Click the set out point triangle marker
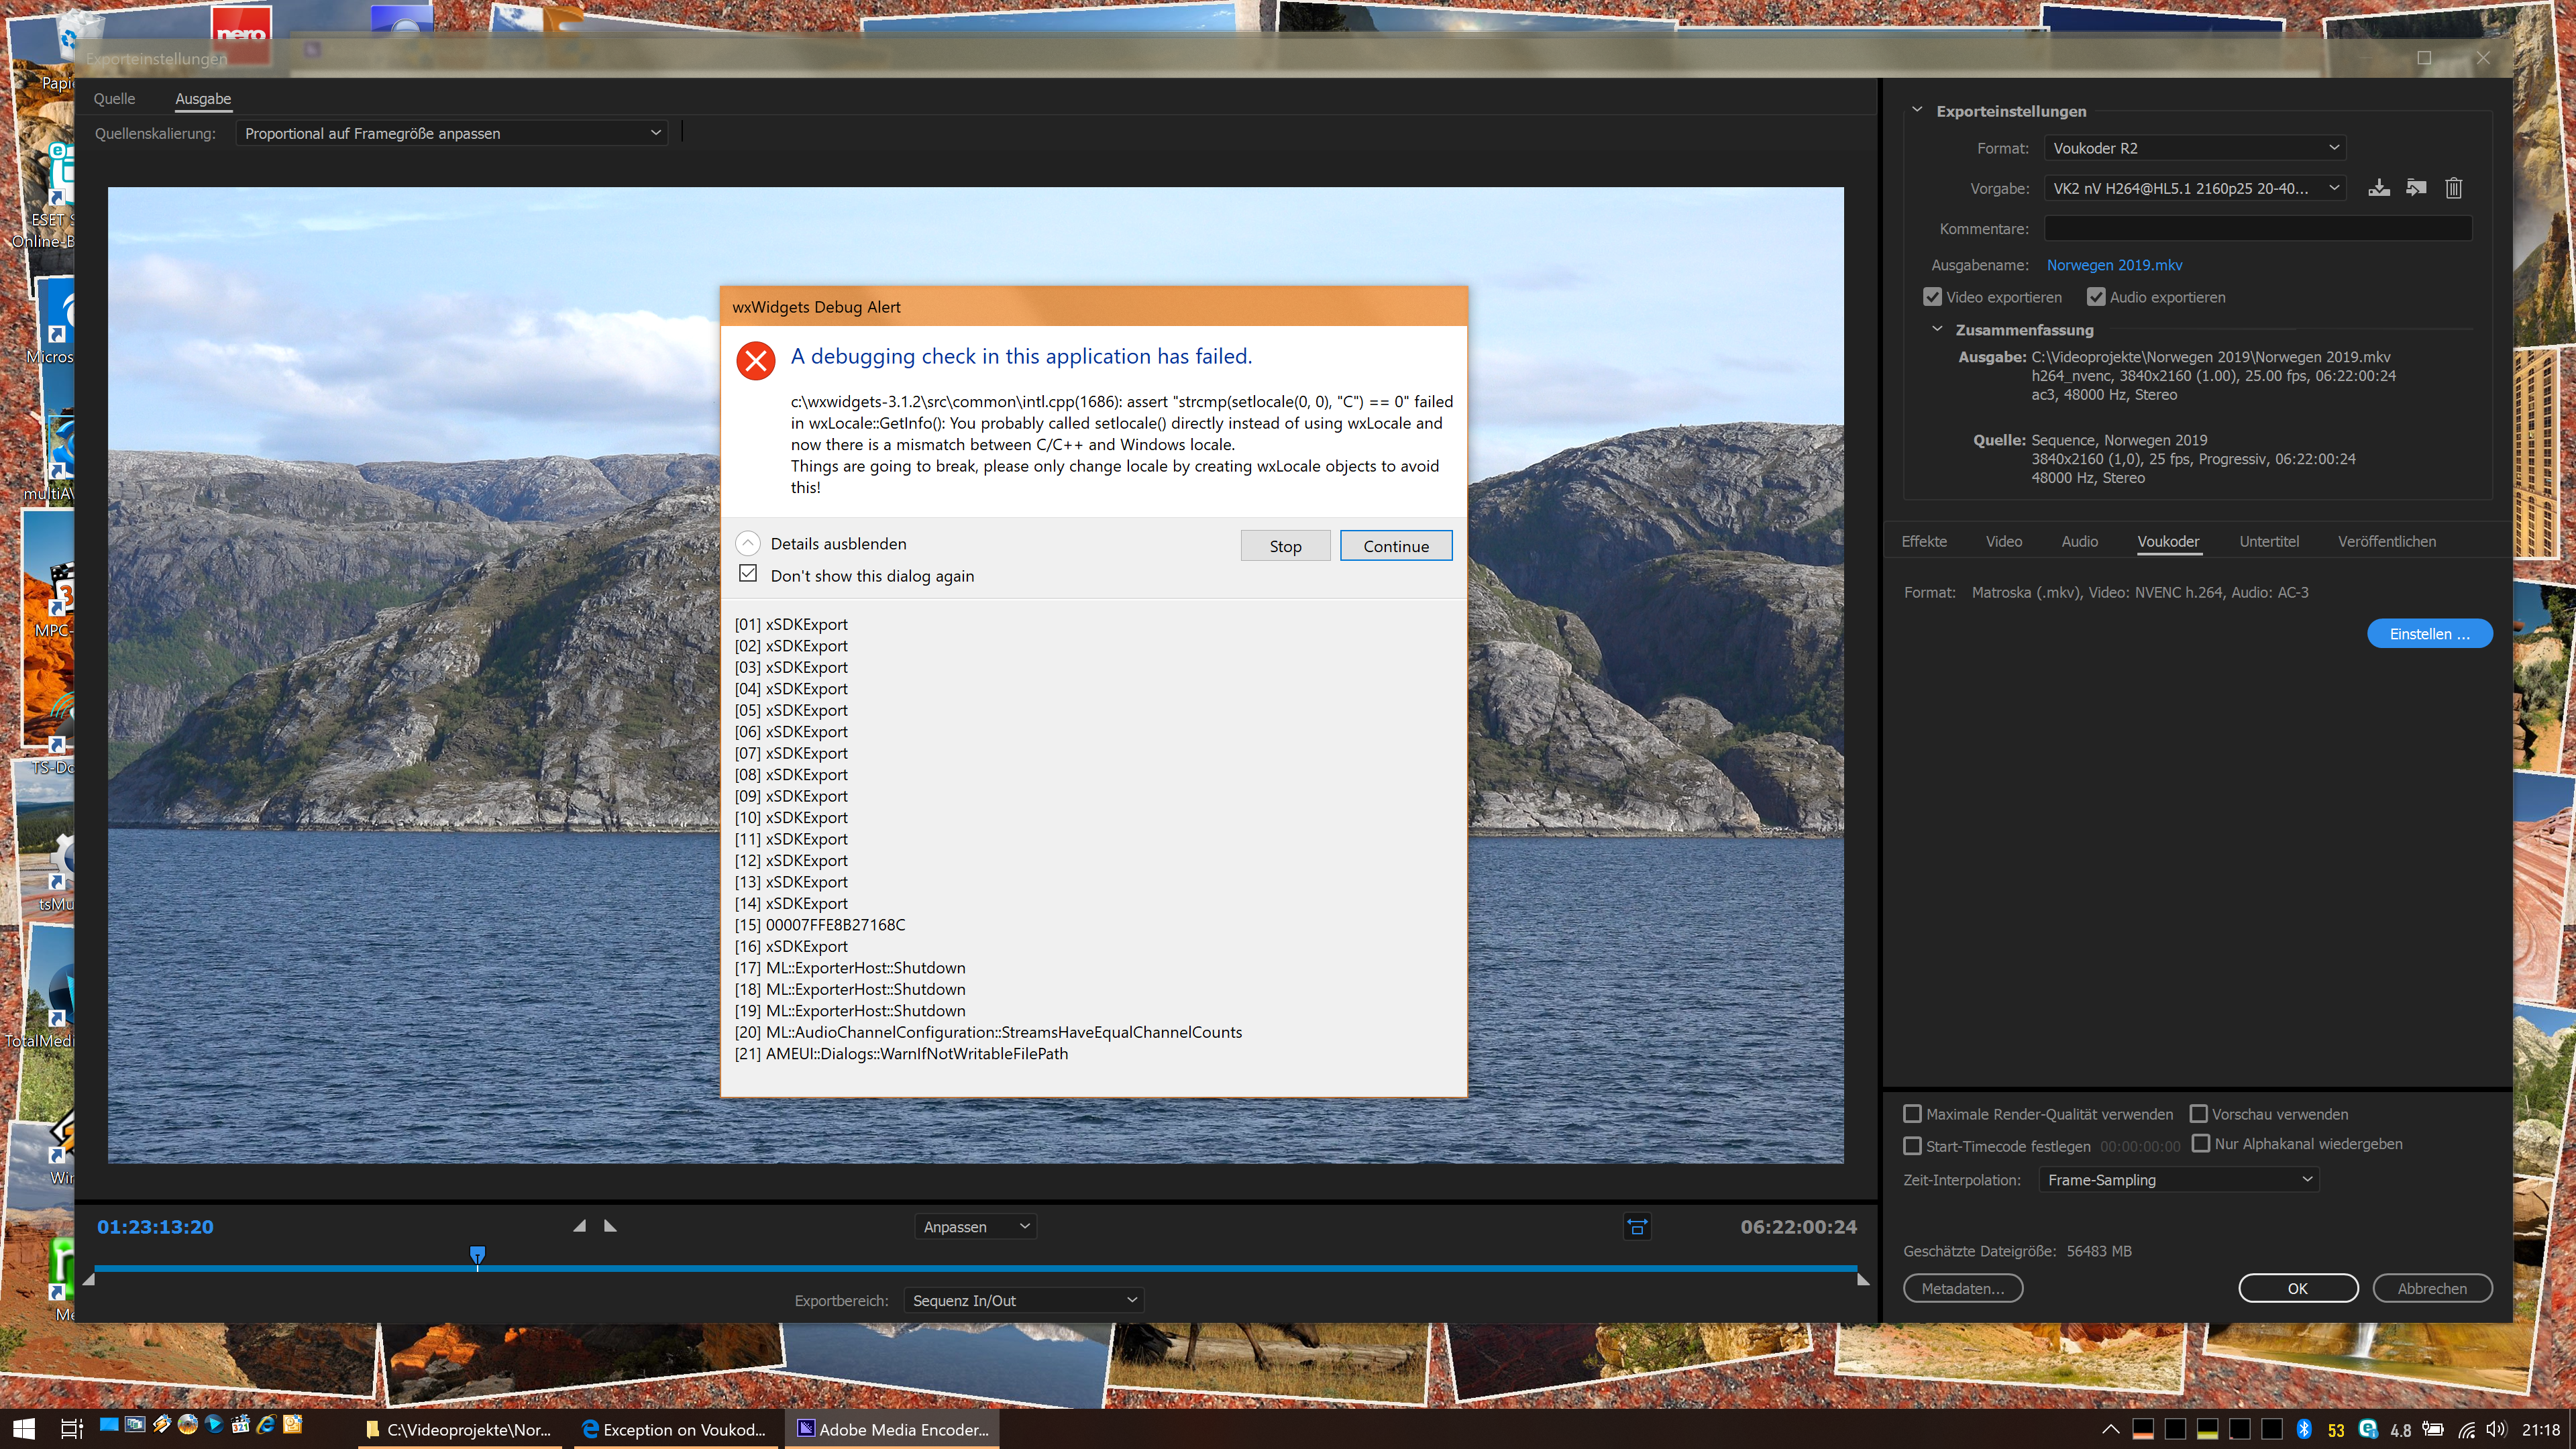Viewport: 2576px width, 1449px height. click(610, 1226)
